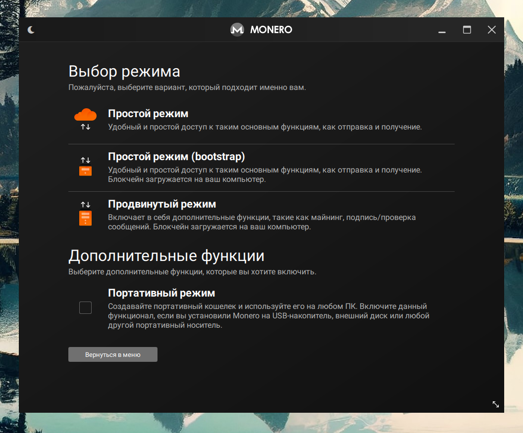This screenshot has width=523, height=433.
Task: Minimize the Monero wallet window
Action: click(441, 30)
